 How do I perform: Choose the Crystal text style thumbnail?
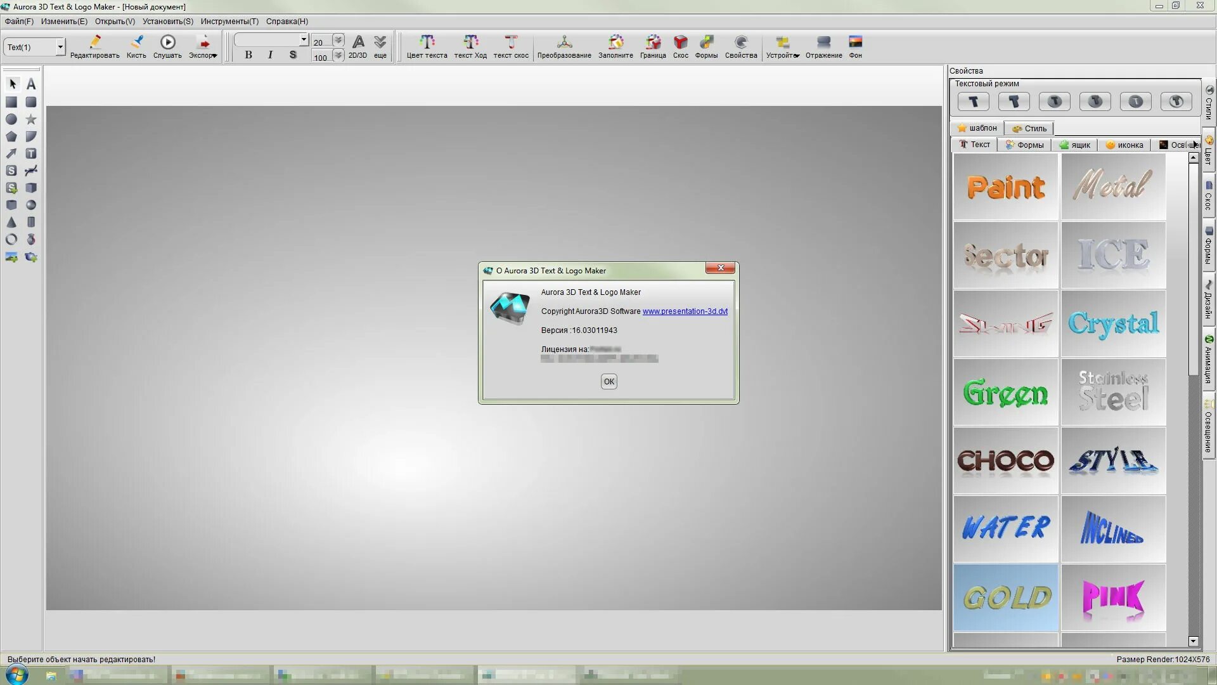[1113, 323]
